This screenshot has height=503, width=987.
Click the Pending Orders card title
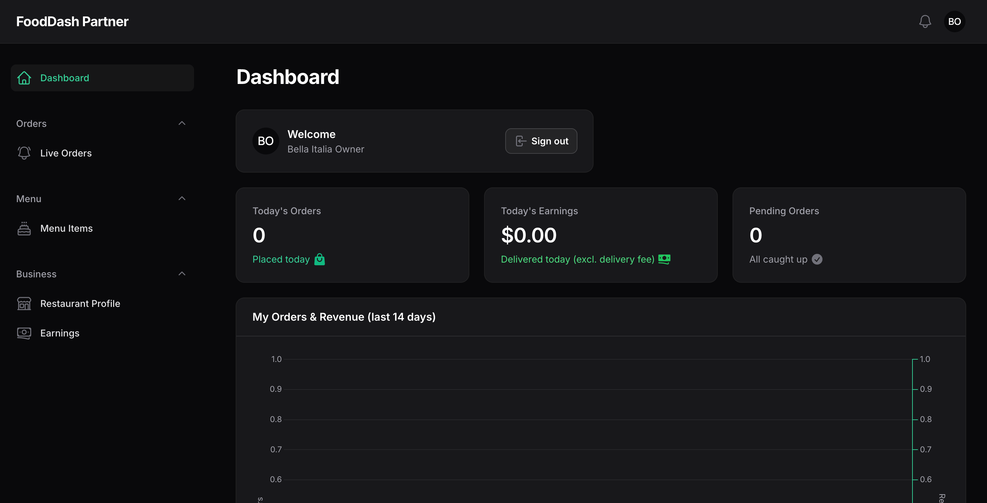[784, 211]
